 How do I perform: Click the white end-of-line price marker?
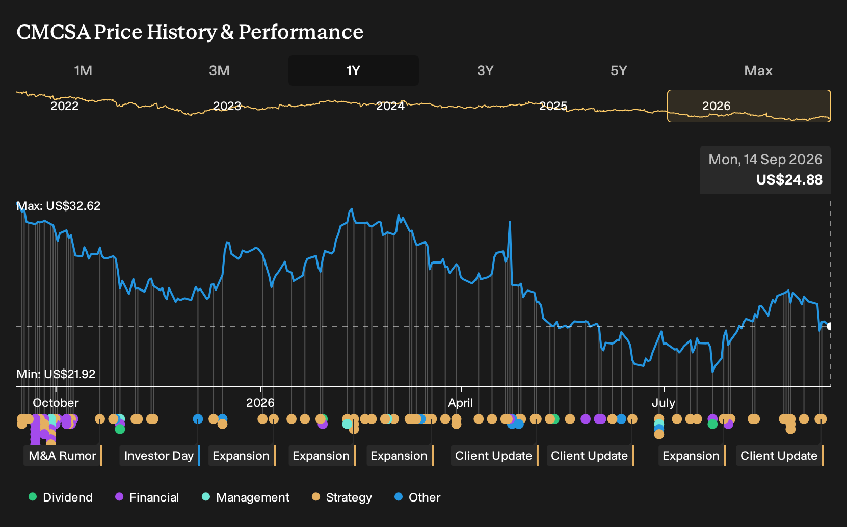829,326
